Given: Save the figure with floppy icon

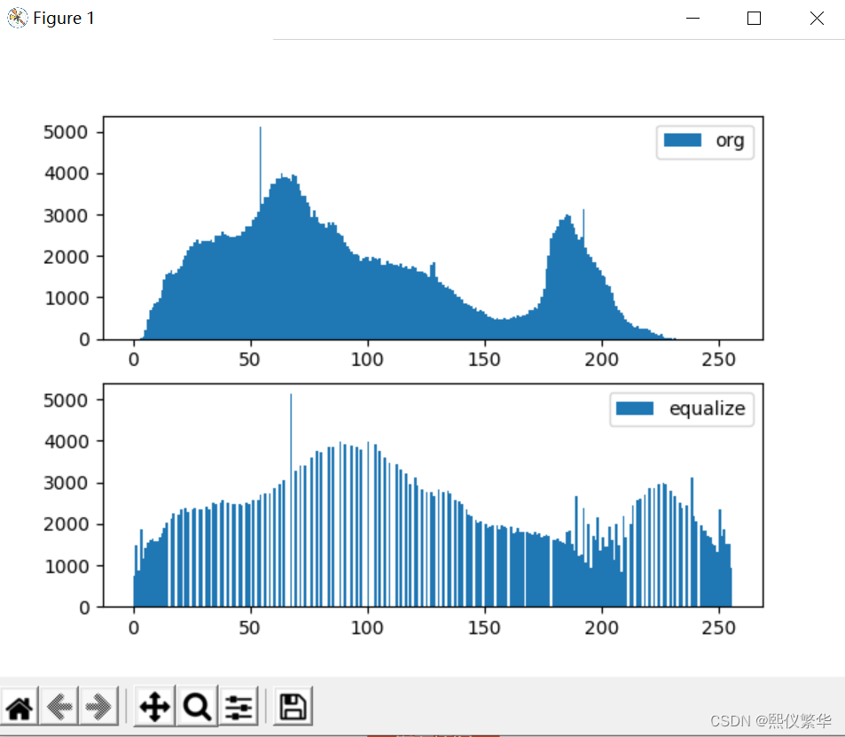Looking at the screenshot, I should (293, 707).
